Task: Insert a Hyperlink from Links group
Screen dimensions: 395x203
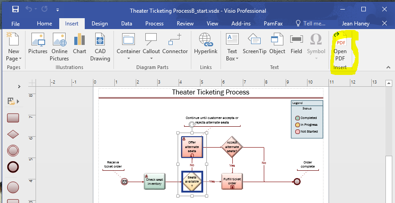Action: point(205,43)
